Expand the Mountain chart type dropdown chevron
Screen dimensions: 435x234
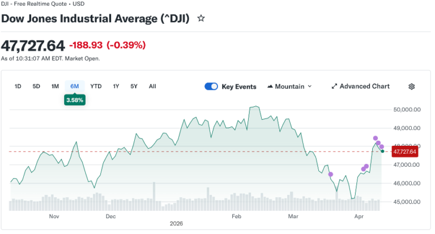point(310,86)
